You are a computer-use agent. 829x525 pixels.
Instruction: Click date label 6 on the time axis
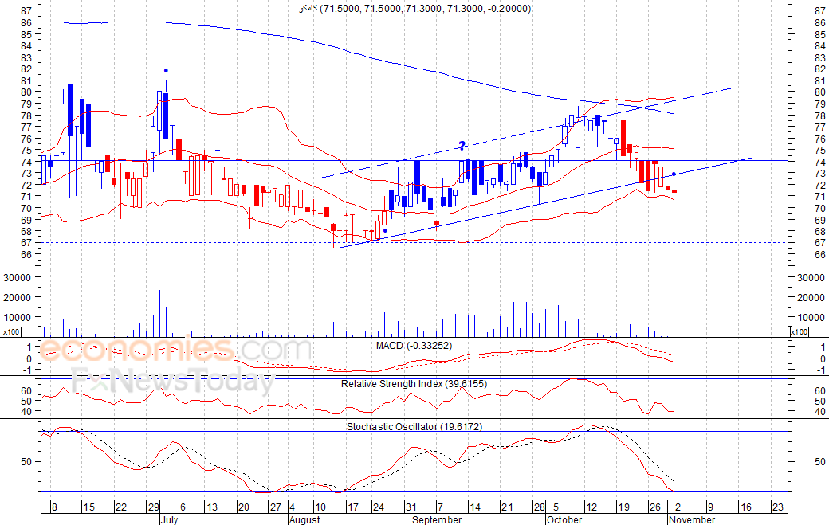pos(183,507)
